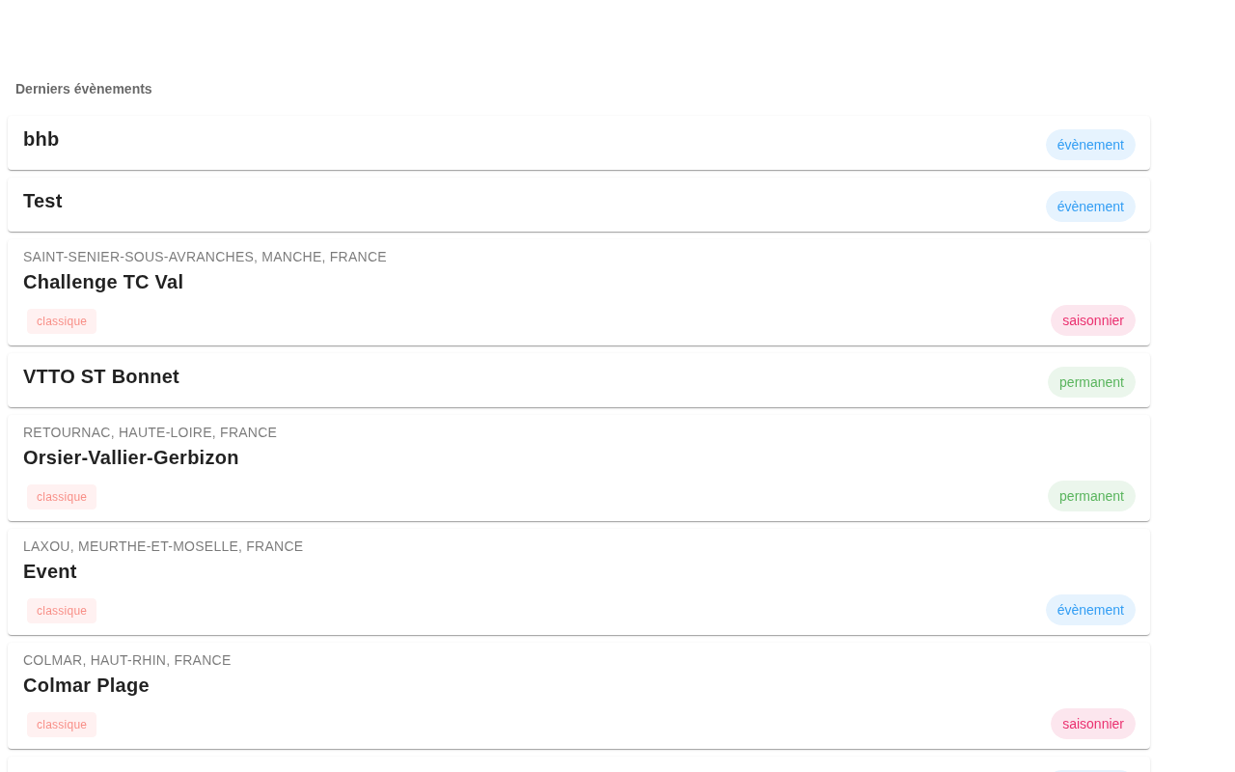Viewport: 1235px width, 772px height.
Task: Select classique tag under Challenge TC Val
Action: point(62,321)
